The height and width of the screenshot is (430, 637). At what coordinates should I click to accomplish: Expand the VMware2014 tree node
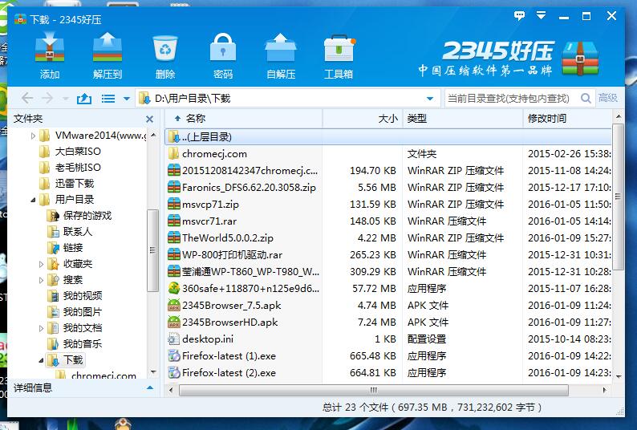(34, 136)
